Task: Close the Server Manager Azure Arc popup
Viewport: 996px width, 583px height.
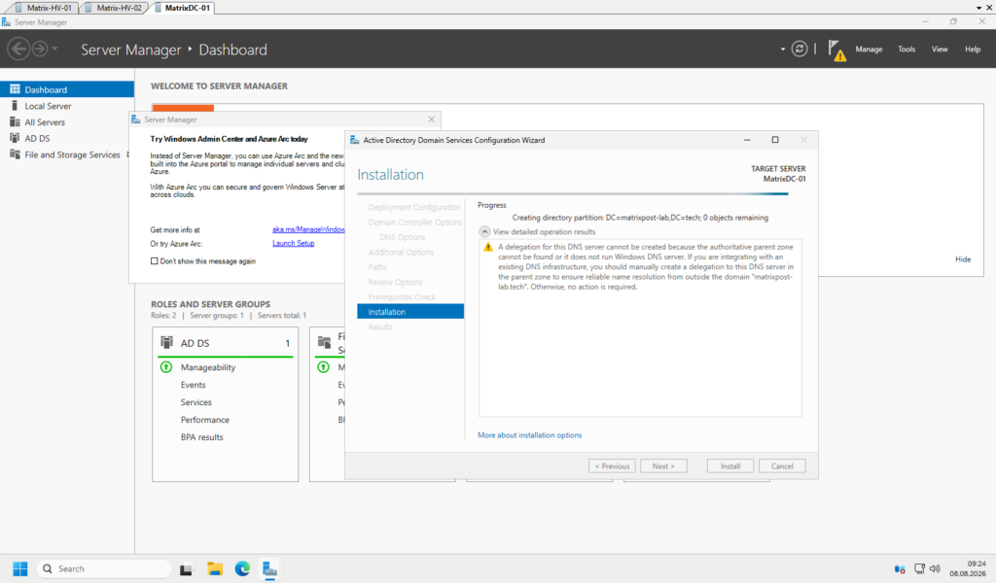Action: (431, 120)
